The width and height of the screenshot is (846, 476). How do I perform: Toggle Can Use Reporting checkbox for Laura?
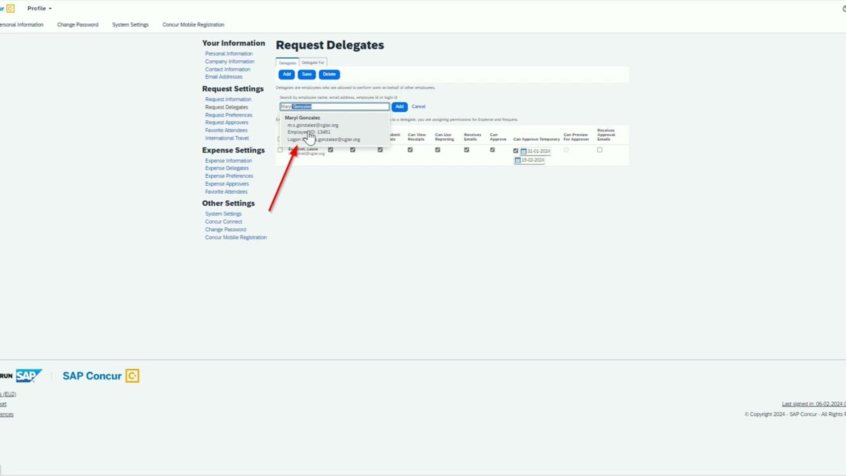[x=438, y=150]
